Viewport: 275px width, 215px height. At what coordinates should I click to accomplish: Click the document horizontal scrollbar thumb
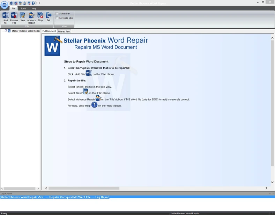click(84, 188)
